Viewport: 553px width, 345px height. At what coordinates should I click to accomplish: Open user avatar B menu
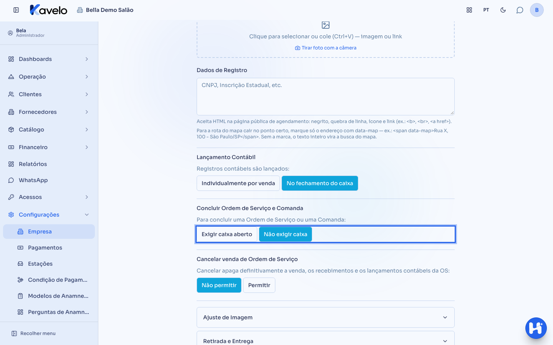[x=537, y=10]
